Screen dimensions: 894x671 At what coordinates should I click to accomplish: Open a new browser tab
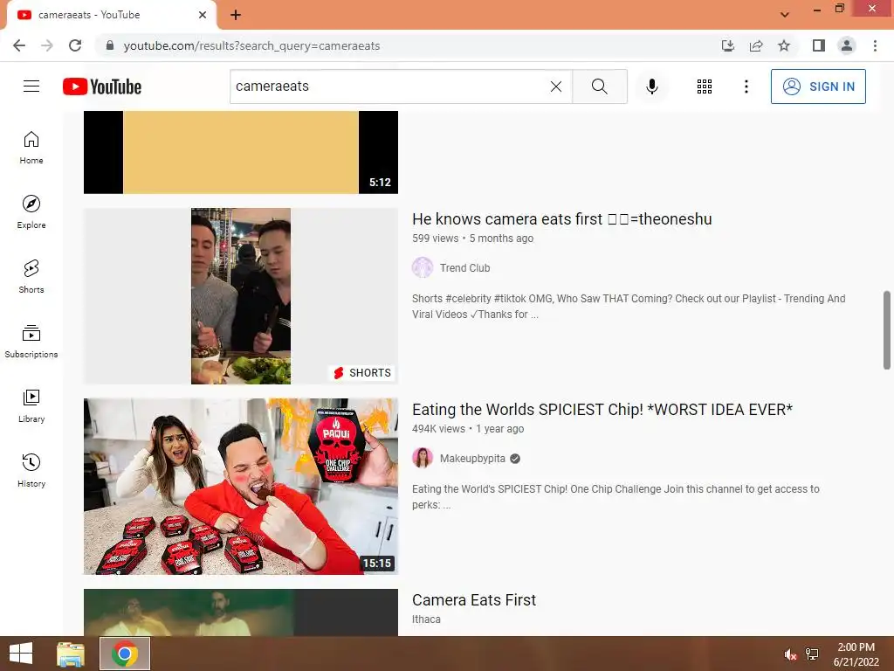[236, 15]
